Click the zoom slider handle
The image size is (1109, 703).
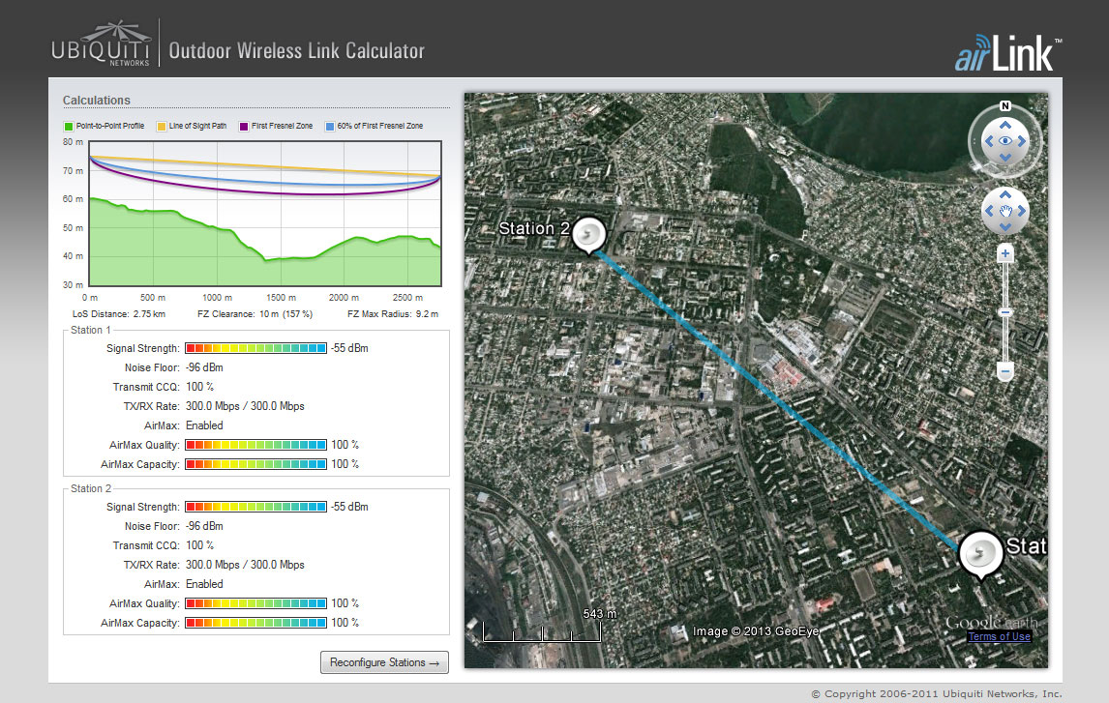[x=1005, y=311]
